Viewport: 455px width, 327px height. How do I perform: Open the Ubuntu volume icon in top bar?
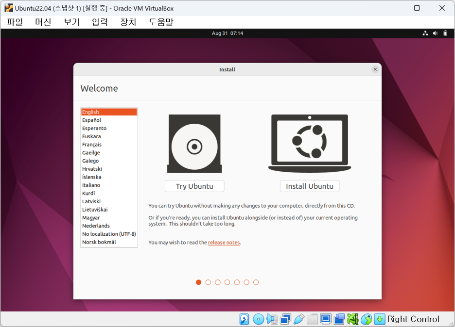(435, 33)
